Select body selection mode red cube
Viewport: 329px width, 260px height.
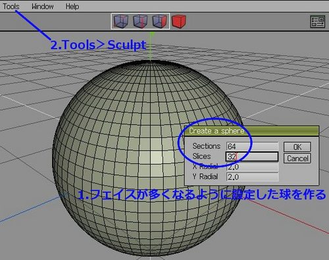click(179, 21)
